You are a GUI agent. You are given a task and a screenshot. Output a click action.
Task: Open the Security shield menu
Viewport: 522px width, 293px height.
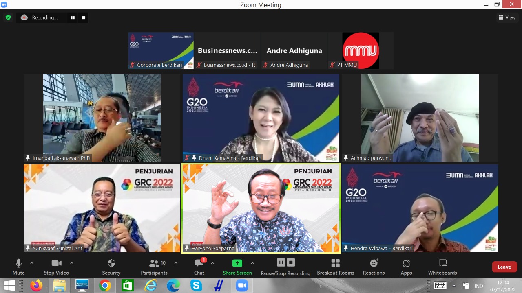(x=111, y=267)
